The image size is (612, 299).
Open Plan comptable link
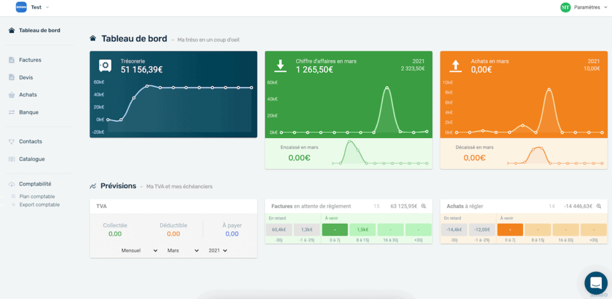(37, 196)
